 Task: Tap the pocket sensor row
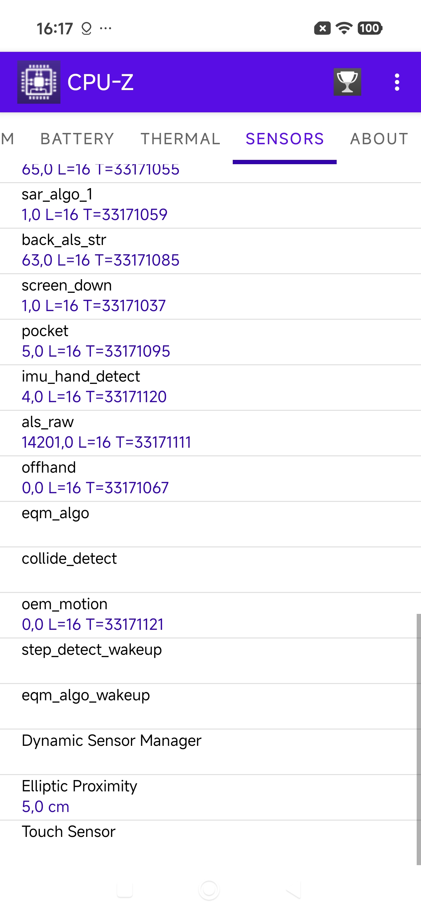[x=210, y=342]
